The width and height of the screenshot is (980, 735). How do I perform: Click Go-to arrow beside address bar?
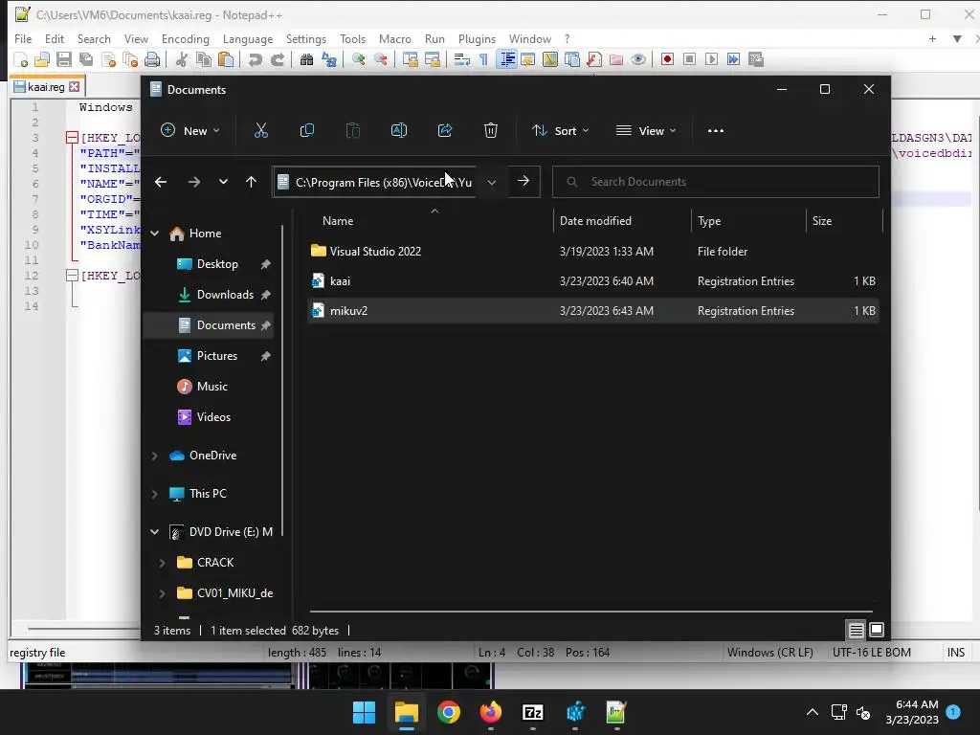(523, 181)
